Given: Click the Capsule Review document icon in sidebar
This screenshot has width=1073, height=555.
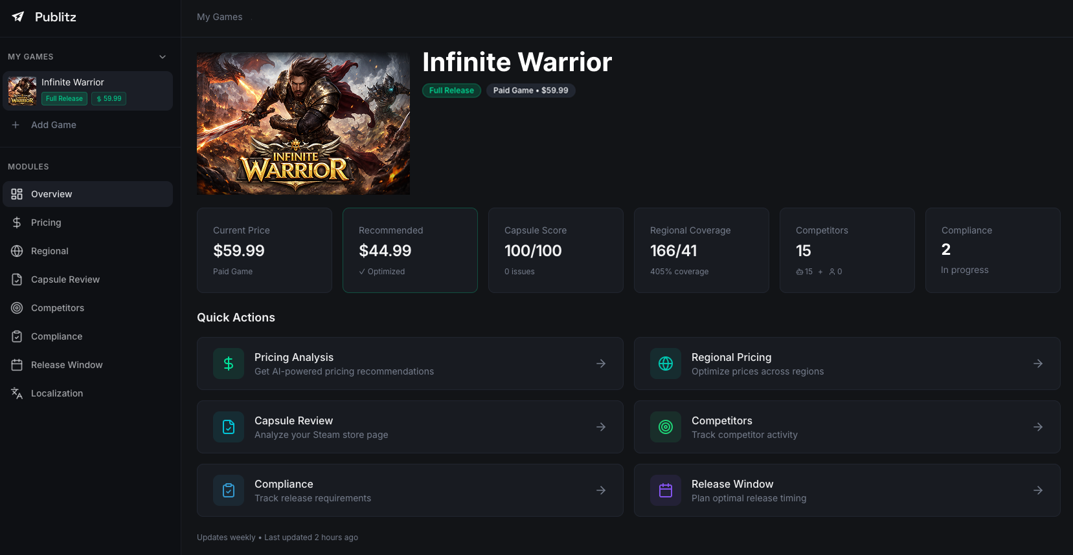Looking at the screenshot, I should 17,279.
